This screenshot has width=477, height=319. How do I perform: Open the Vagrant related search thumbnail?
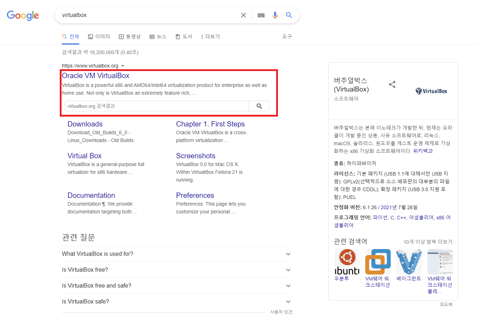[409, 262]
